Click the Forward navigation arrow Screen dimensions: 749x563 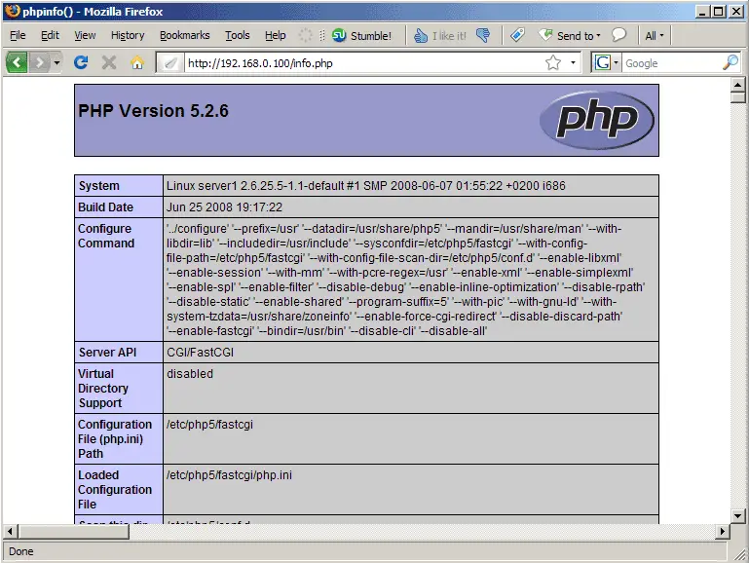point(40,62)
